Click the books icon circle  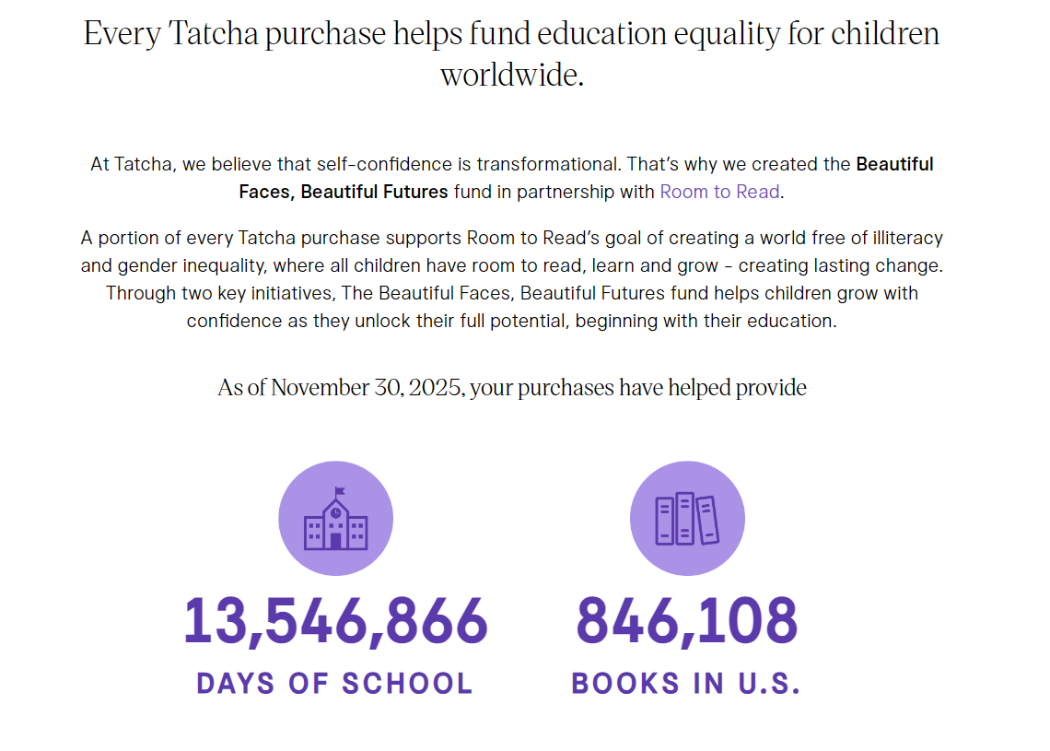(x=687, y=519)
